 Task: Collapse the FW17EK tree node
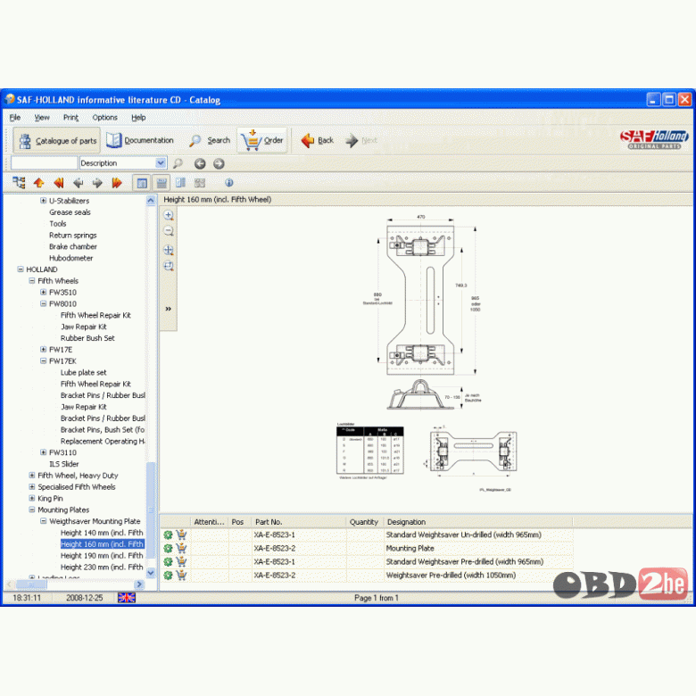click(x=43, y=360)
